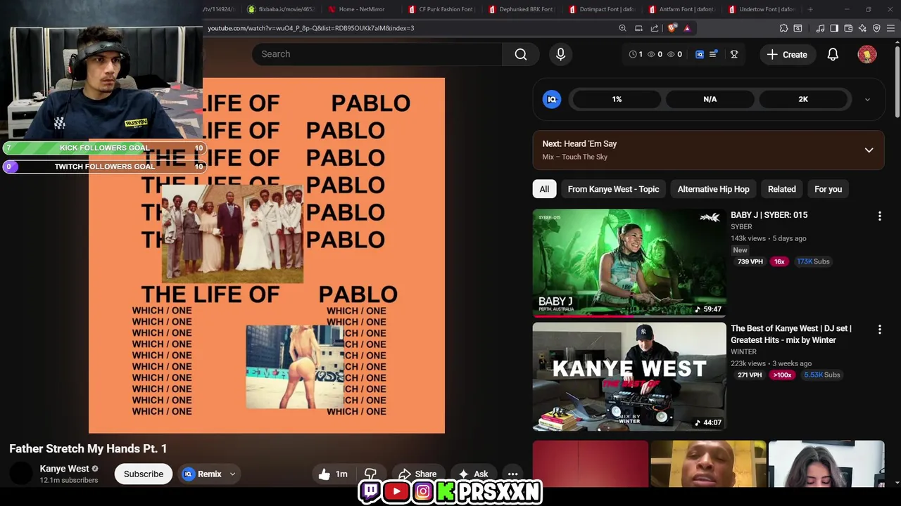Viewport: 901px width, 506px height.
Task: Open Brave Wallet icon
Action: 848,28
